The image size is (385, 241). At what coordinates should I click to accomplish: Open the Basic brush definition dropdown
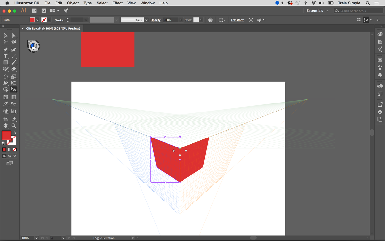click(146, 20)
